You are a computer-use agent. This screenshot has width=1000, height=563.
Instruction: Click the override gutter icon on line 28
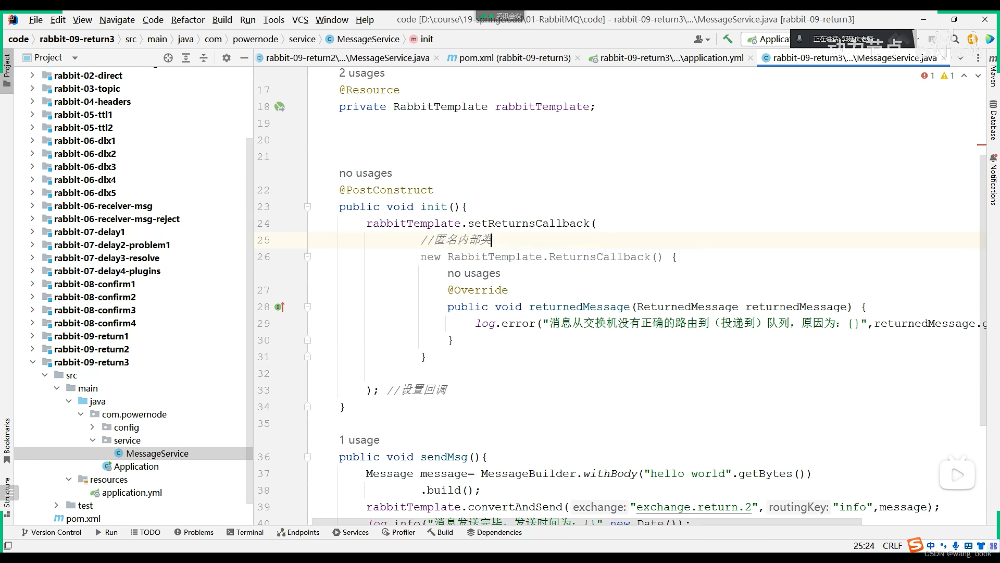[x=280, y=307]
